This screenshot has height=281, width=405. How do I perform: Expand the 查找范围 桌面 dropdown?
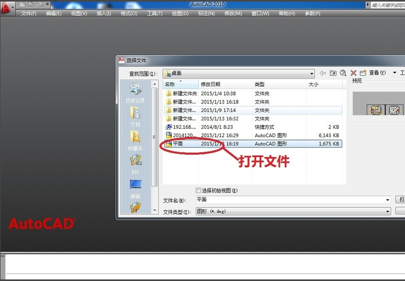311,74
